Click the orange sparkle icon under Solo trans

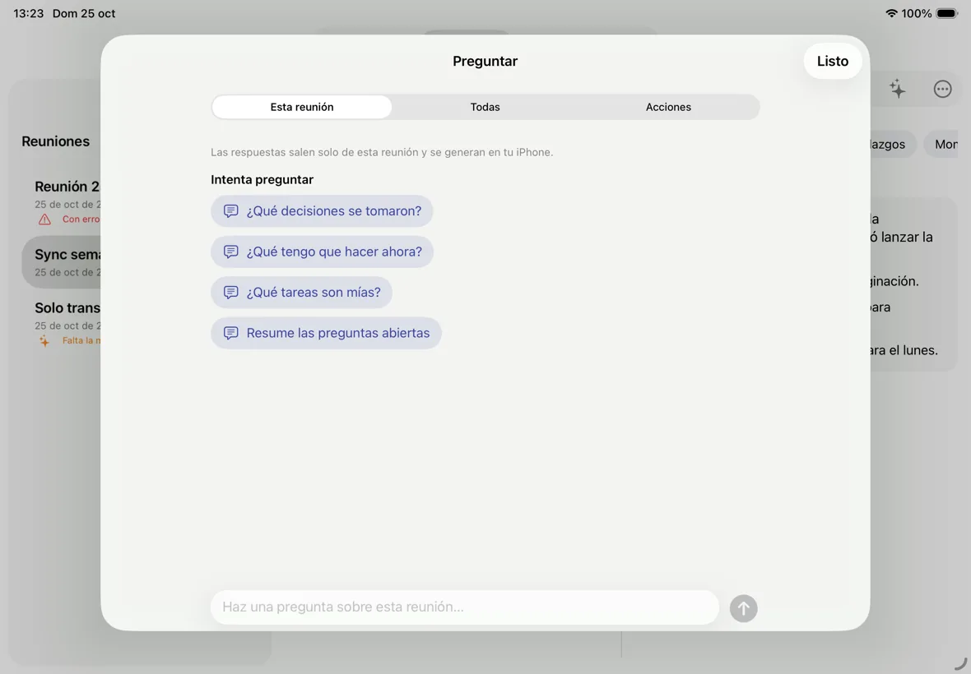pos(44,341)
